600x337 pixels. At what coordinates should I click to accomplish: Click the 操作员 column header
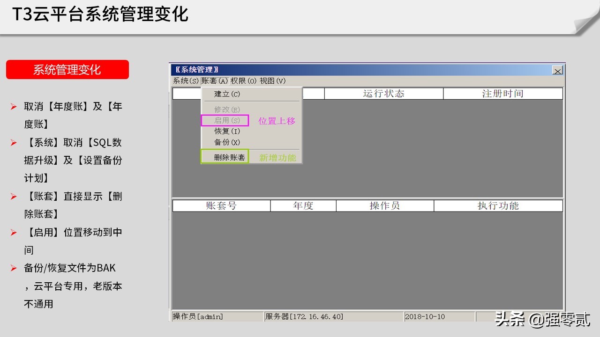[384, 205]
